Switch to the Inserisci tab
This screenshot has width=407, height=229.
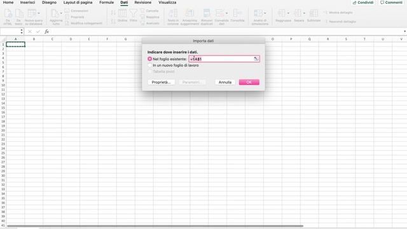click(27, 3)
